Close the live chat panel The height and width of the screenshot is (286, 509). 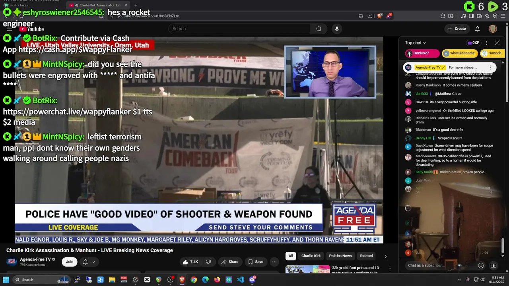497,43
